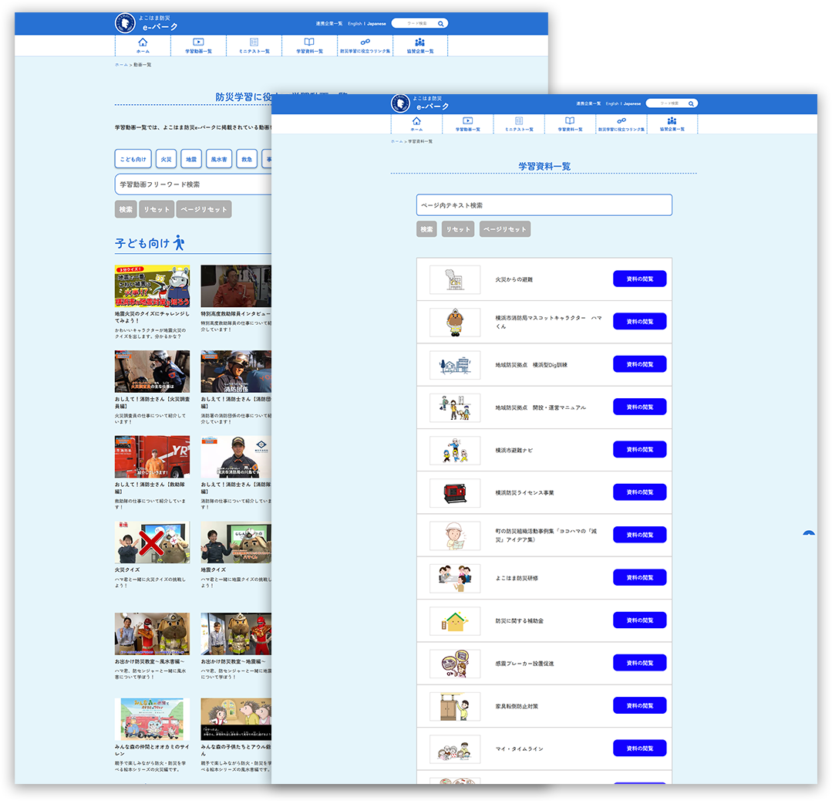This screenshot has height=801, width=832.
Task: Click e-パーク logo in back window header
Action: (146, 23)
